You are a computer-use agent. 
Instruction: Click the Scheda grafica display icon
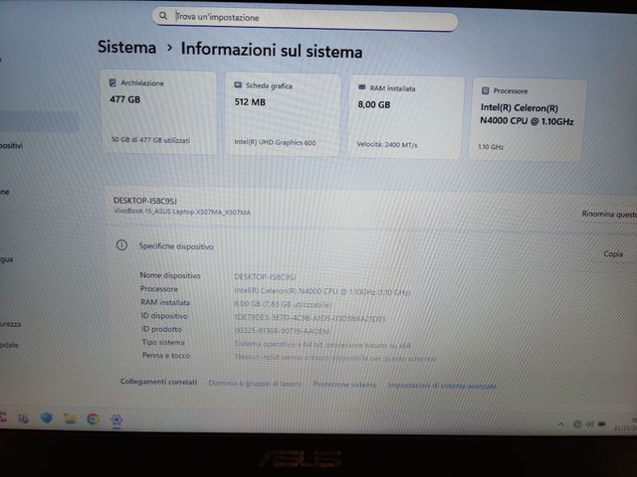tap(238, 84)
